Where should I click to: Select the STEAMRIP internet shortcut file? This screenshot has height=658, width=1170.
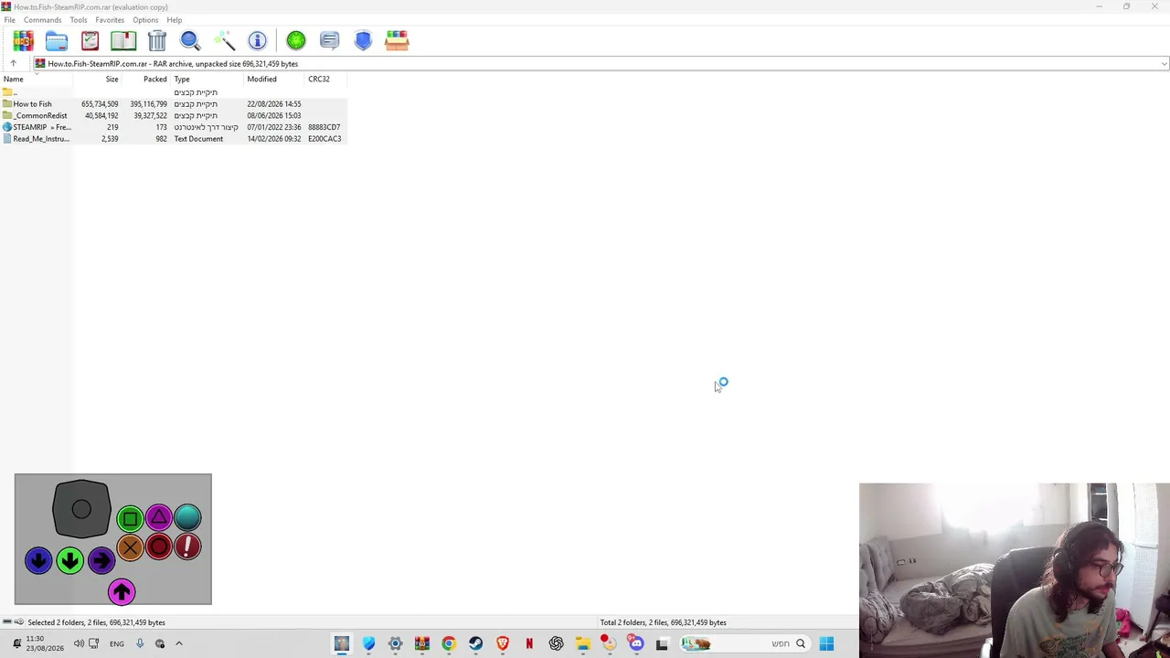pos(174,127)
